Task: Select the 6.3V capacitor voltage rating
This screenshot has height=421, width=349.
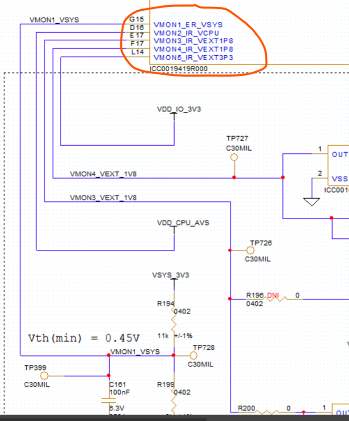Action: [x=117, y=408]
